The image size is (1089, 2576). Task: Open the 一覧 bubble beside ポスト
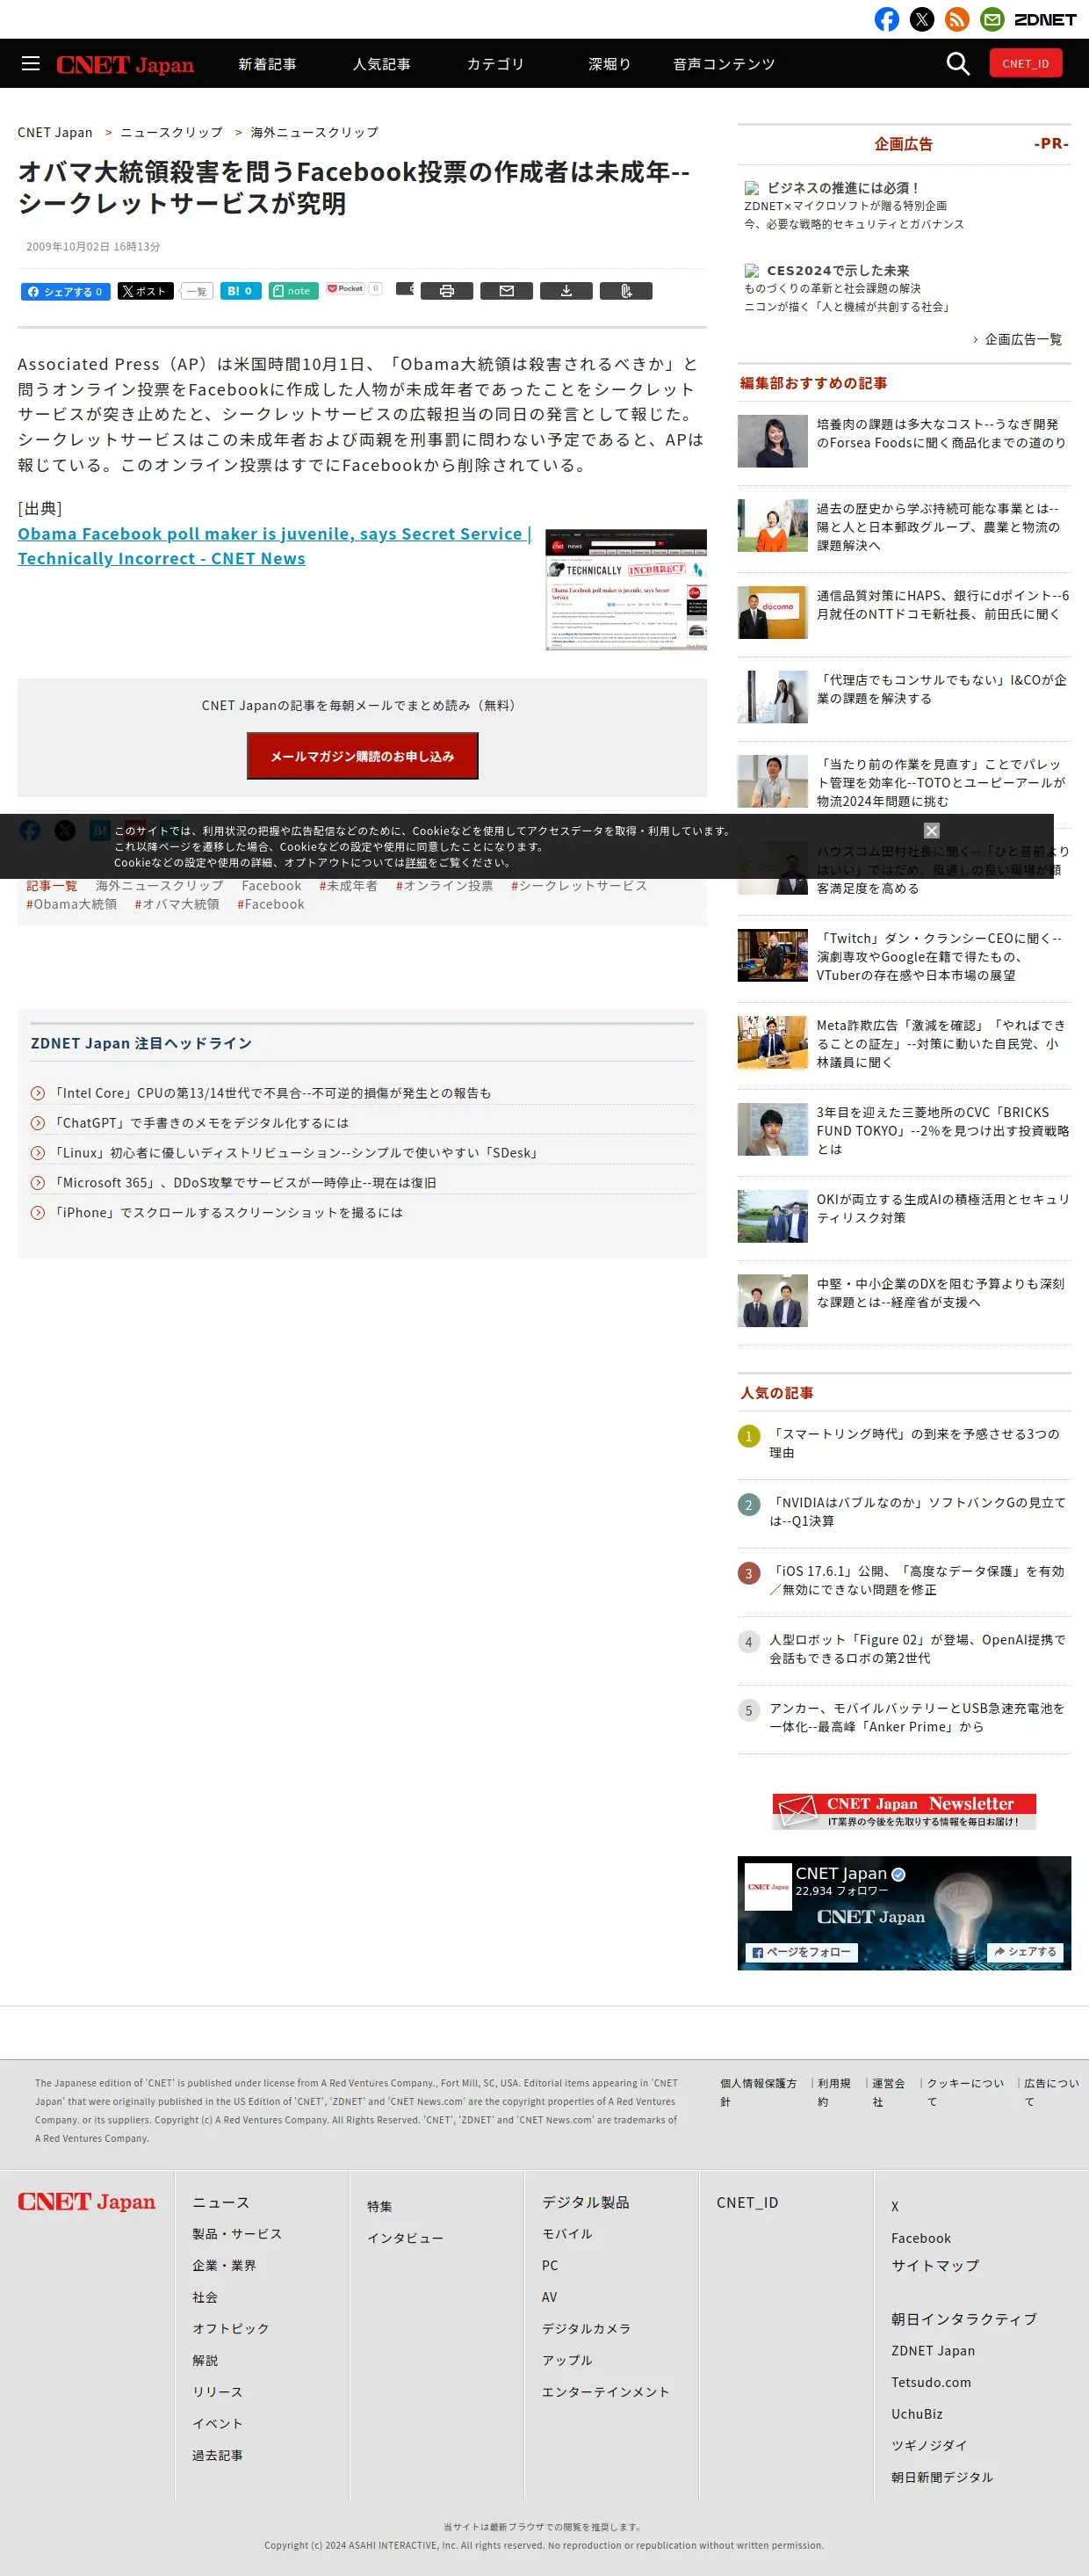tap(197, 291)
